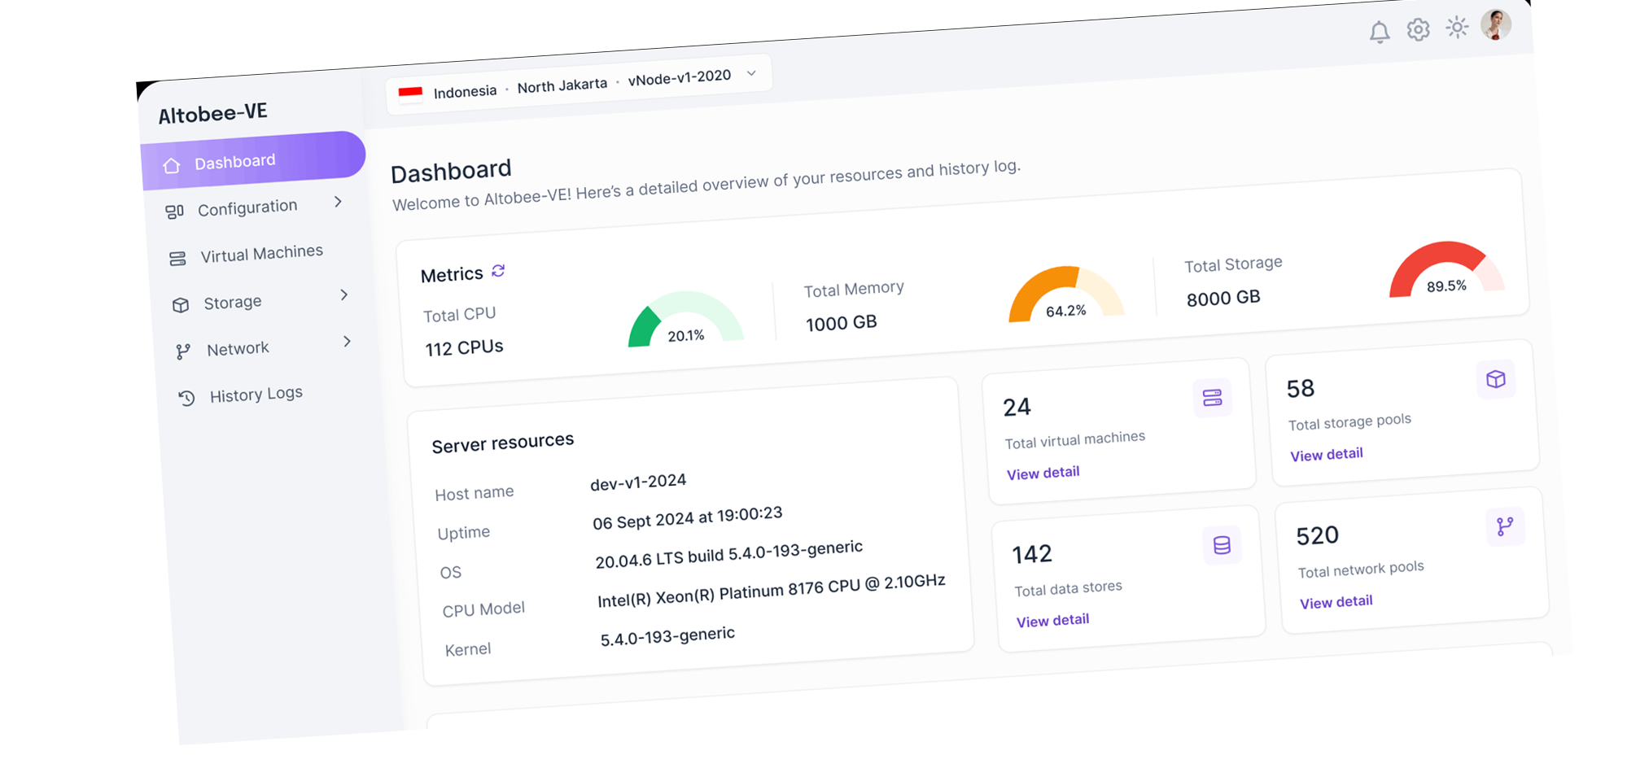The image size is (1649, 781).
Task: Click the Altobee-VE logo text
Action: tap(212, 113)
